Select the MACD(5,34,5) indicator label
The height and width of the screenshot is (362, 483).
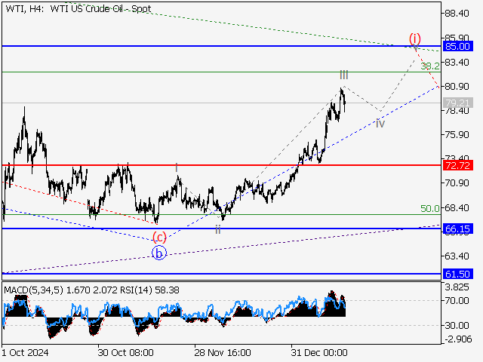point(34,289)
